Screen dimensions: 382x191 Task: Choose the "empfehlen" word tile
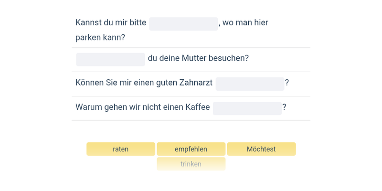(x=191, y=149)
